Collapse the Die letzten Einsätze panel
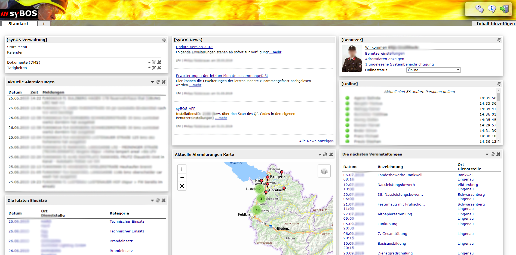 coord(152,201)
